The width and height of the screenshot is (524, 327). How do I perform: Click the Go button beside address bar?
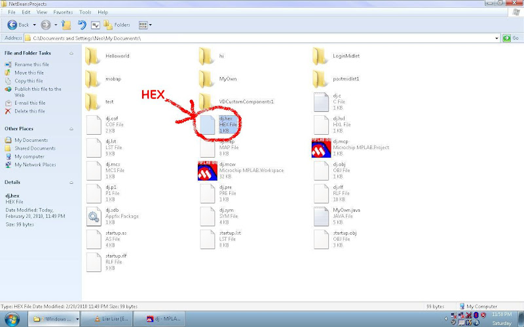pos(512,38)
